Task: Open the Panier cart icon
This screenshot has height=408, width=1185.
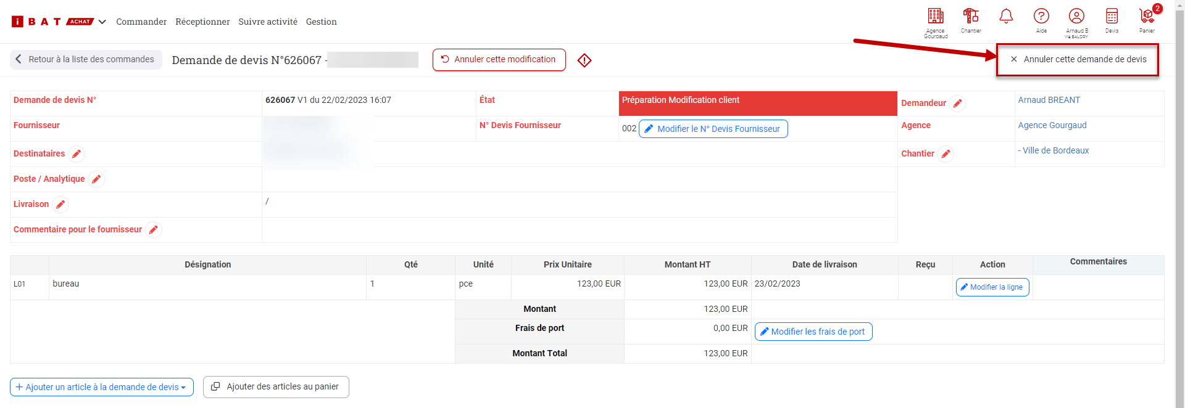Action: point(1147,17)
